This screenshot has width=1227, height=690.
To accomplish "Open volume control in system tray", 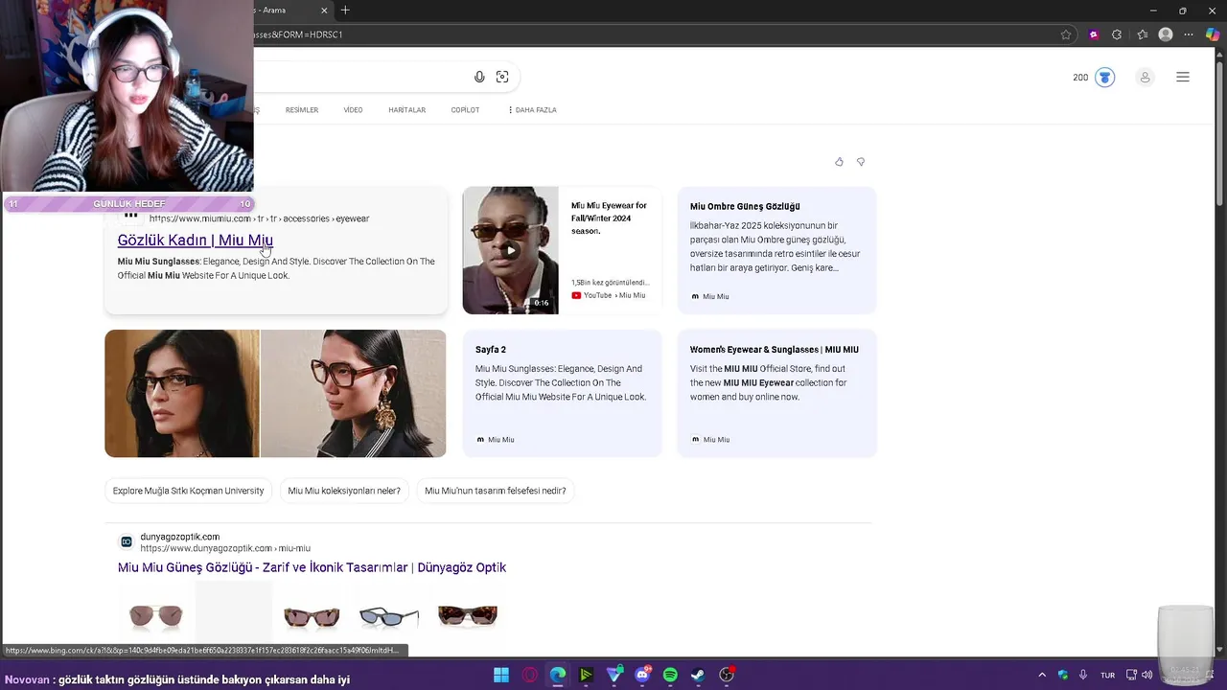I will coord(1147,675).
